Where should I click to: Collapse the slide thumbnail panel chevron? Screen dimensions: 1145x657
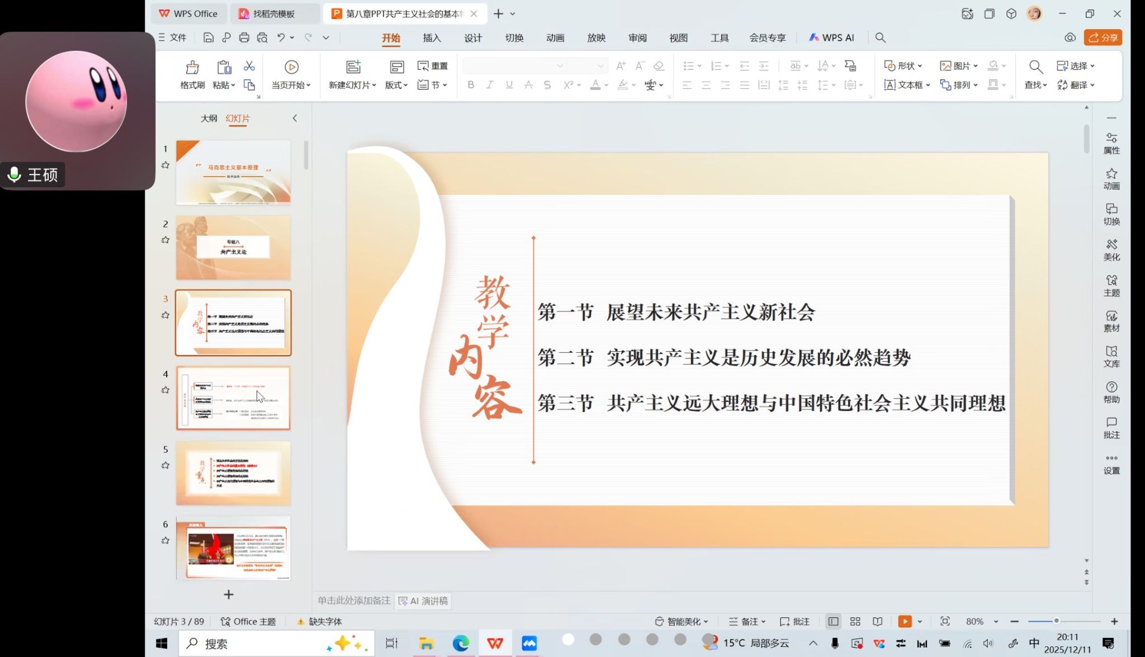pyautogui.click(x=295, y=118)
